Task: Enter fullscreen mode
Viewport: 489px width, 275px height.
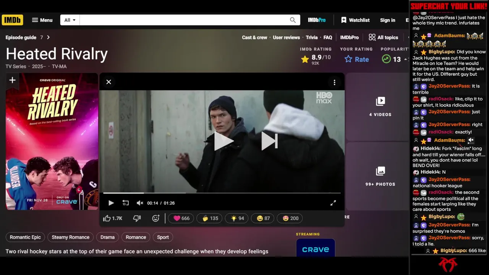Action: pyautogui.click(x=333, y=203)
